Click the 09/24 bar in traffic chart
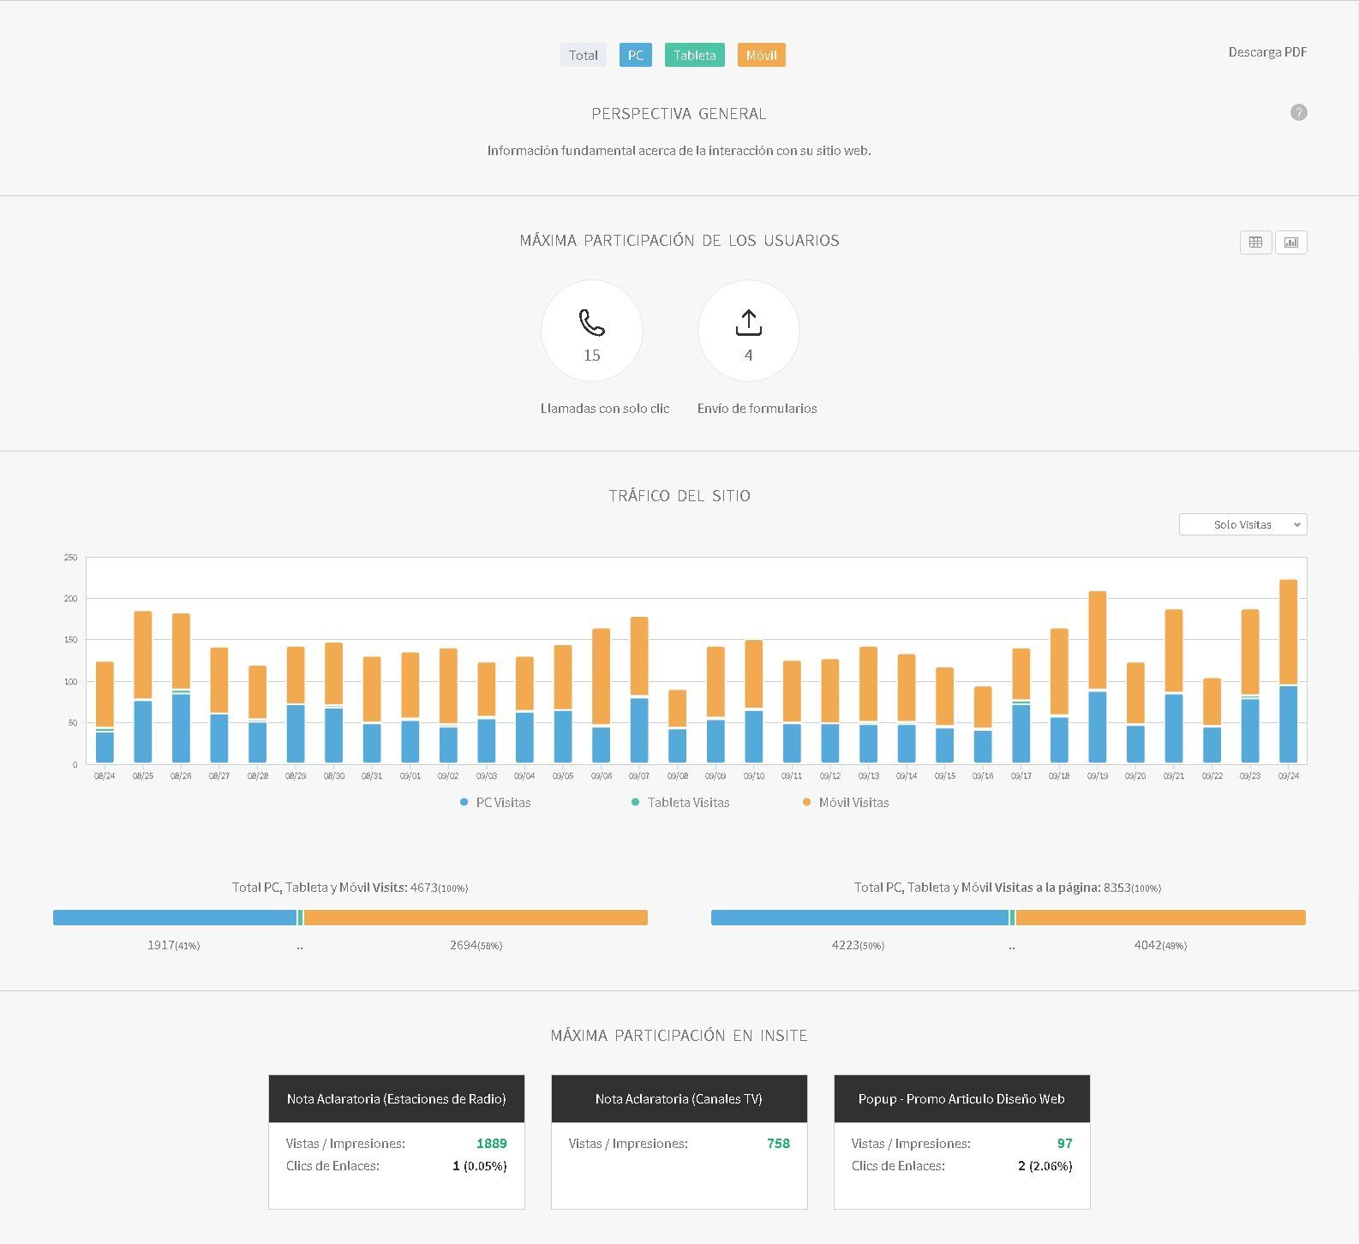Viewport: 1359px width, 1244px height. click(x=1289, y=671)
